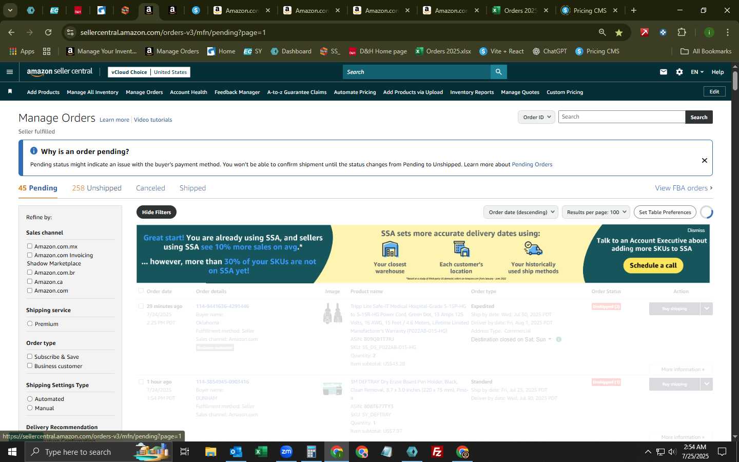
Task: Open Chrome profile avatar icon
Action: click(709, 32)
